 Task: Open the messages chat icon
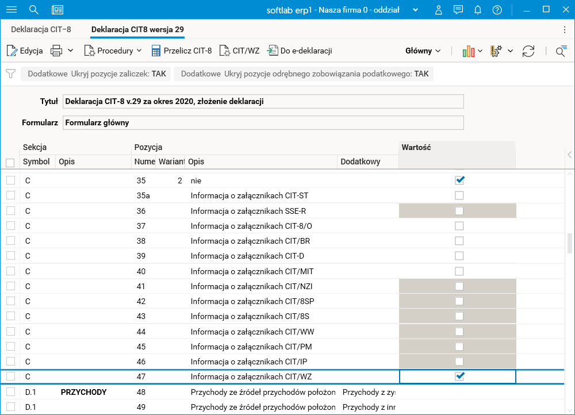coord(458,10)
